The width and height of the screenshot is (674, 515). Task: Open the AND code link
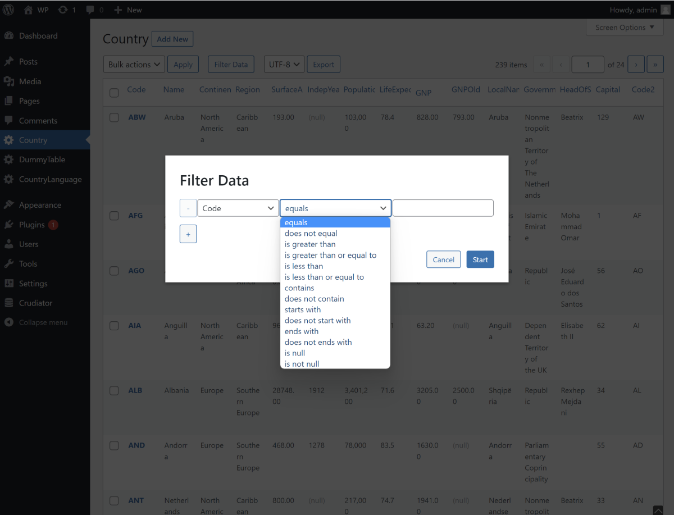pyautogui.click(x=136, y=445)
